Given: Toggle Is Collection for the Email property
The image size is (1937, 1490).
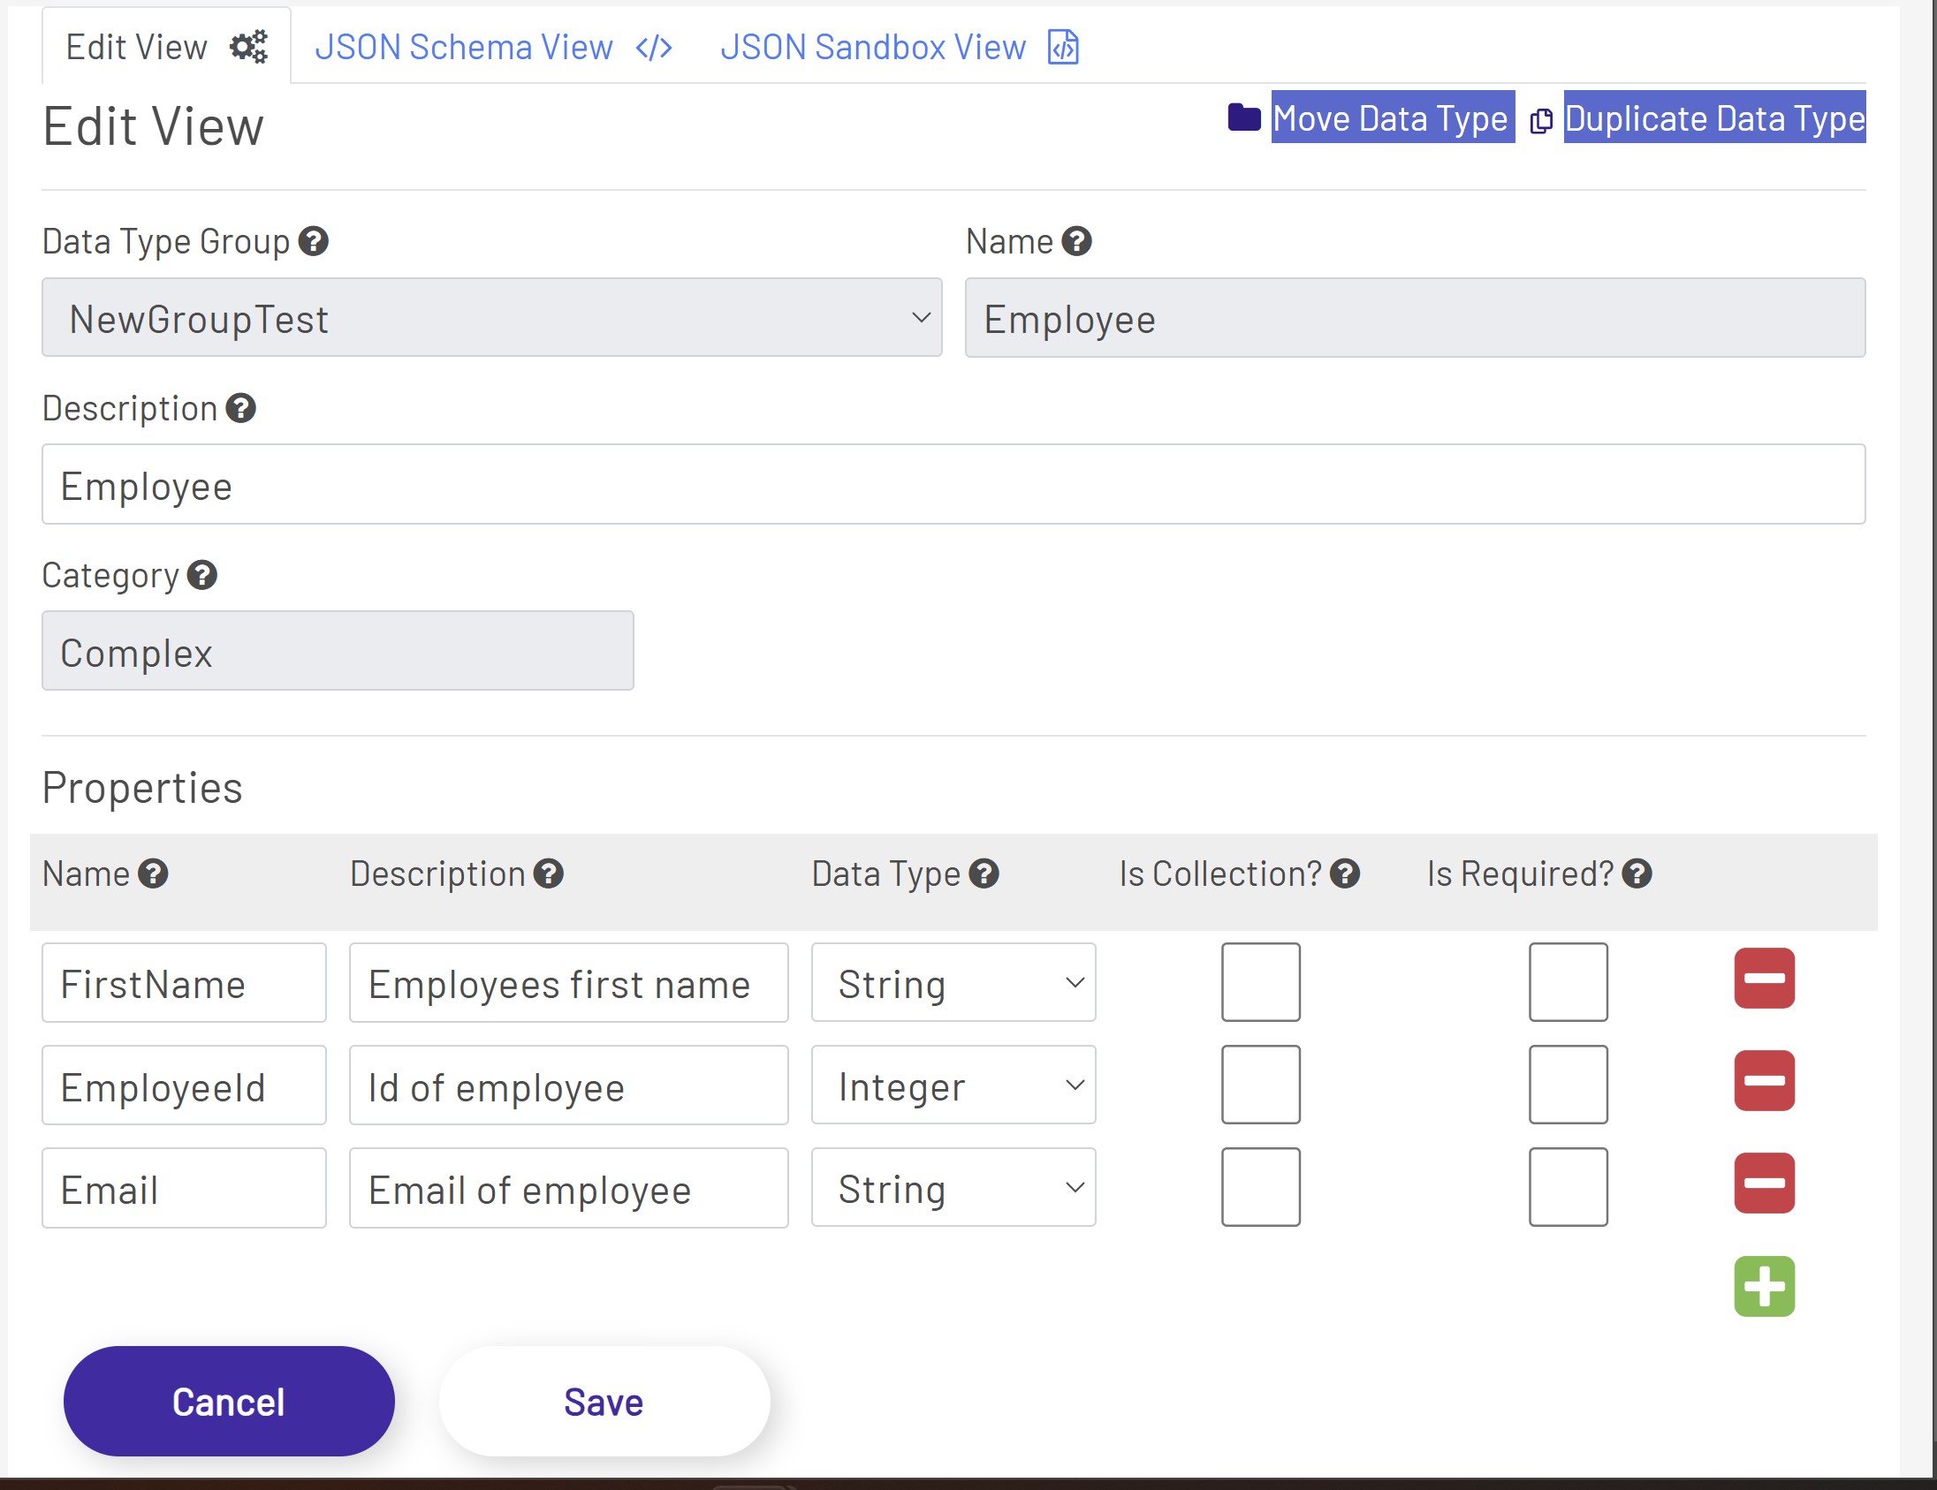Looking at the screenshot, I should point(1260,1187).
